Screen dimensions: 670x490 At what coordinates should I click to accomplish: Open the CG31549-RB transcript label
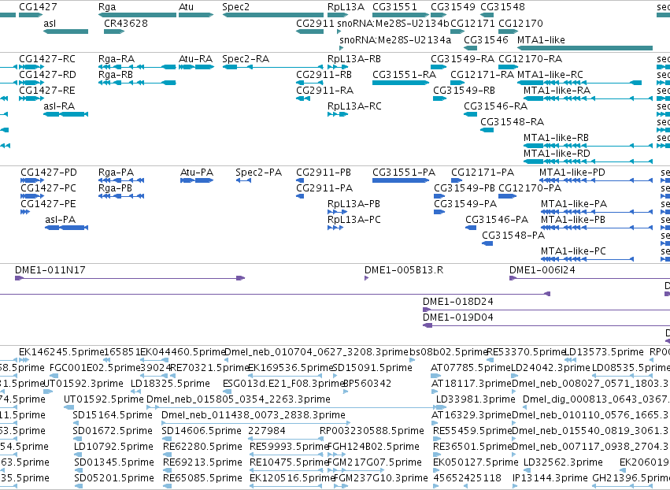tap(464, 91)
